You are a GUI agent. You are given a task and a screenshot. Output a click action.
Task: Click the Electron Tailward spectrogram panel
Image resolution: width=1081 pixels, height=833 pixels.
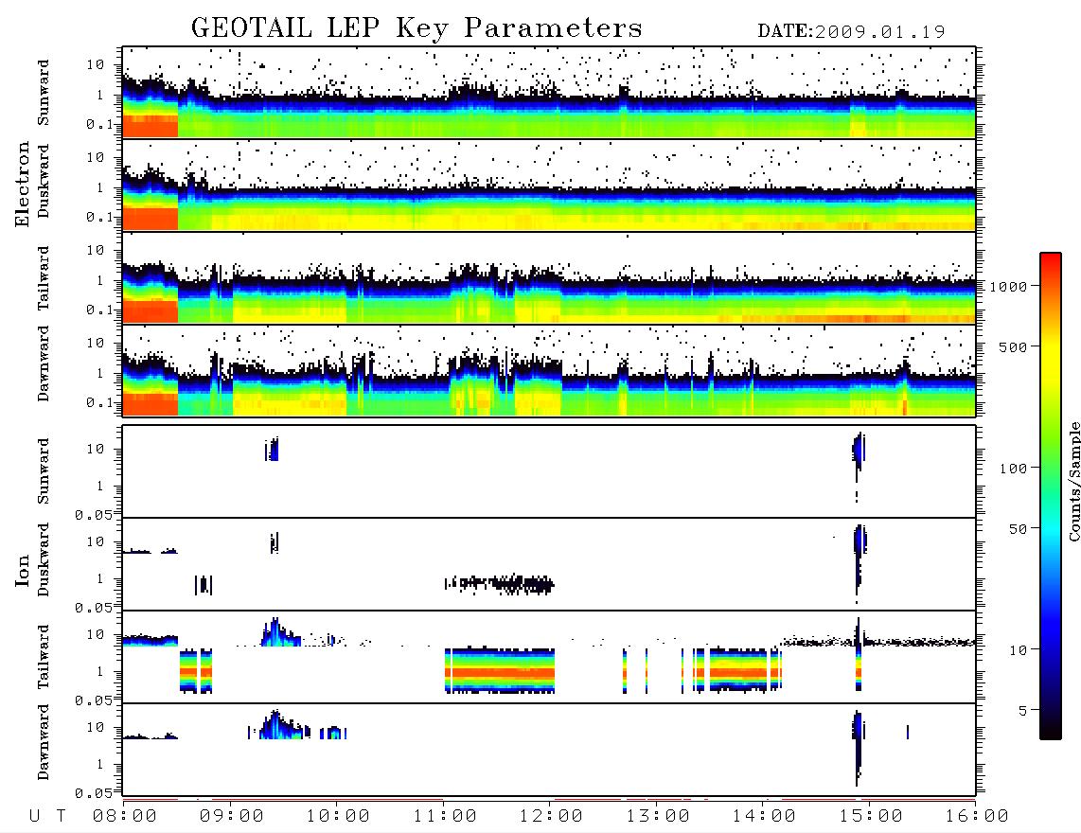coord(549,278)
